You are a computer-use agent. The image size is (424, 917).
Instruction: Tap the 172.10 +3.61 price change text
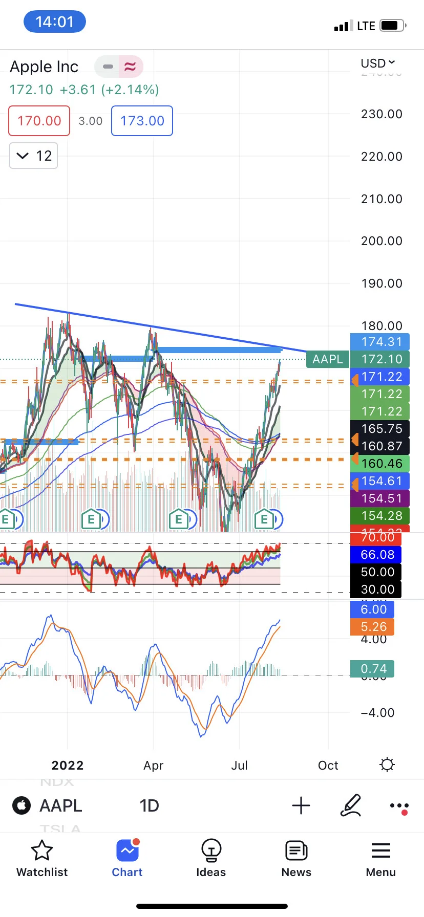pos(84,90)
